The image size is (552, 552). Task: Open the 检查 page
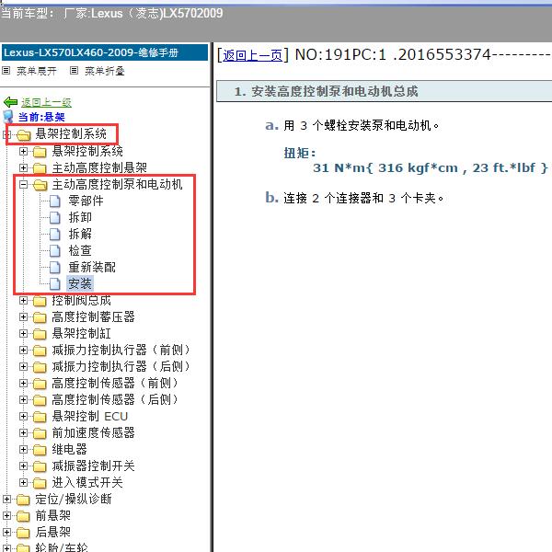(x=80, y=250)
